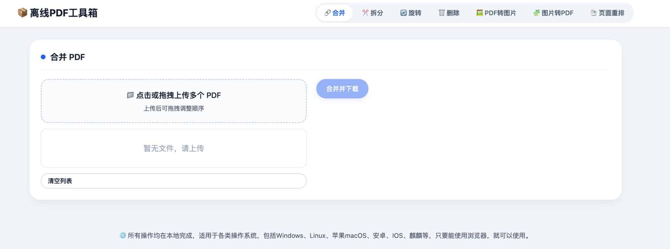Click the folder icon in the upload zone
The height and width of the screenshot is (249, 670).
coord(130,95)
